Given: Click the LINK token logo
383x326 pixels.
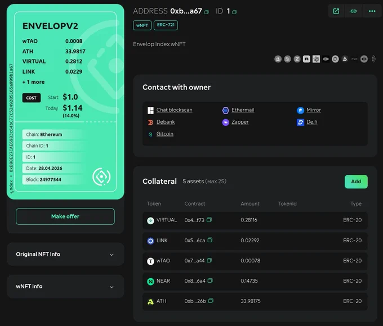Looking at the screenshot, I should (x=150, y=241).
